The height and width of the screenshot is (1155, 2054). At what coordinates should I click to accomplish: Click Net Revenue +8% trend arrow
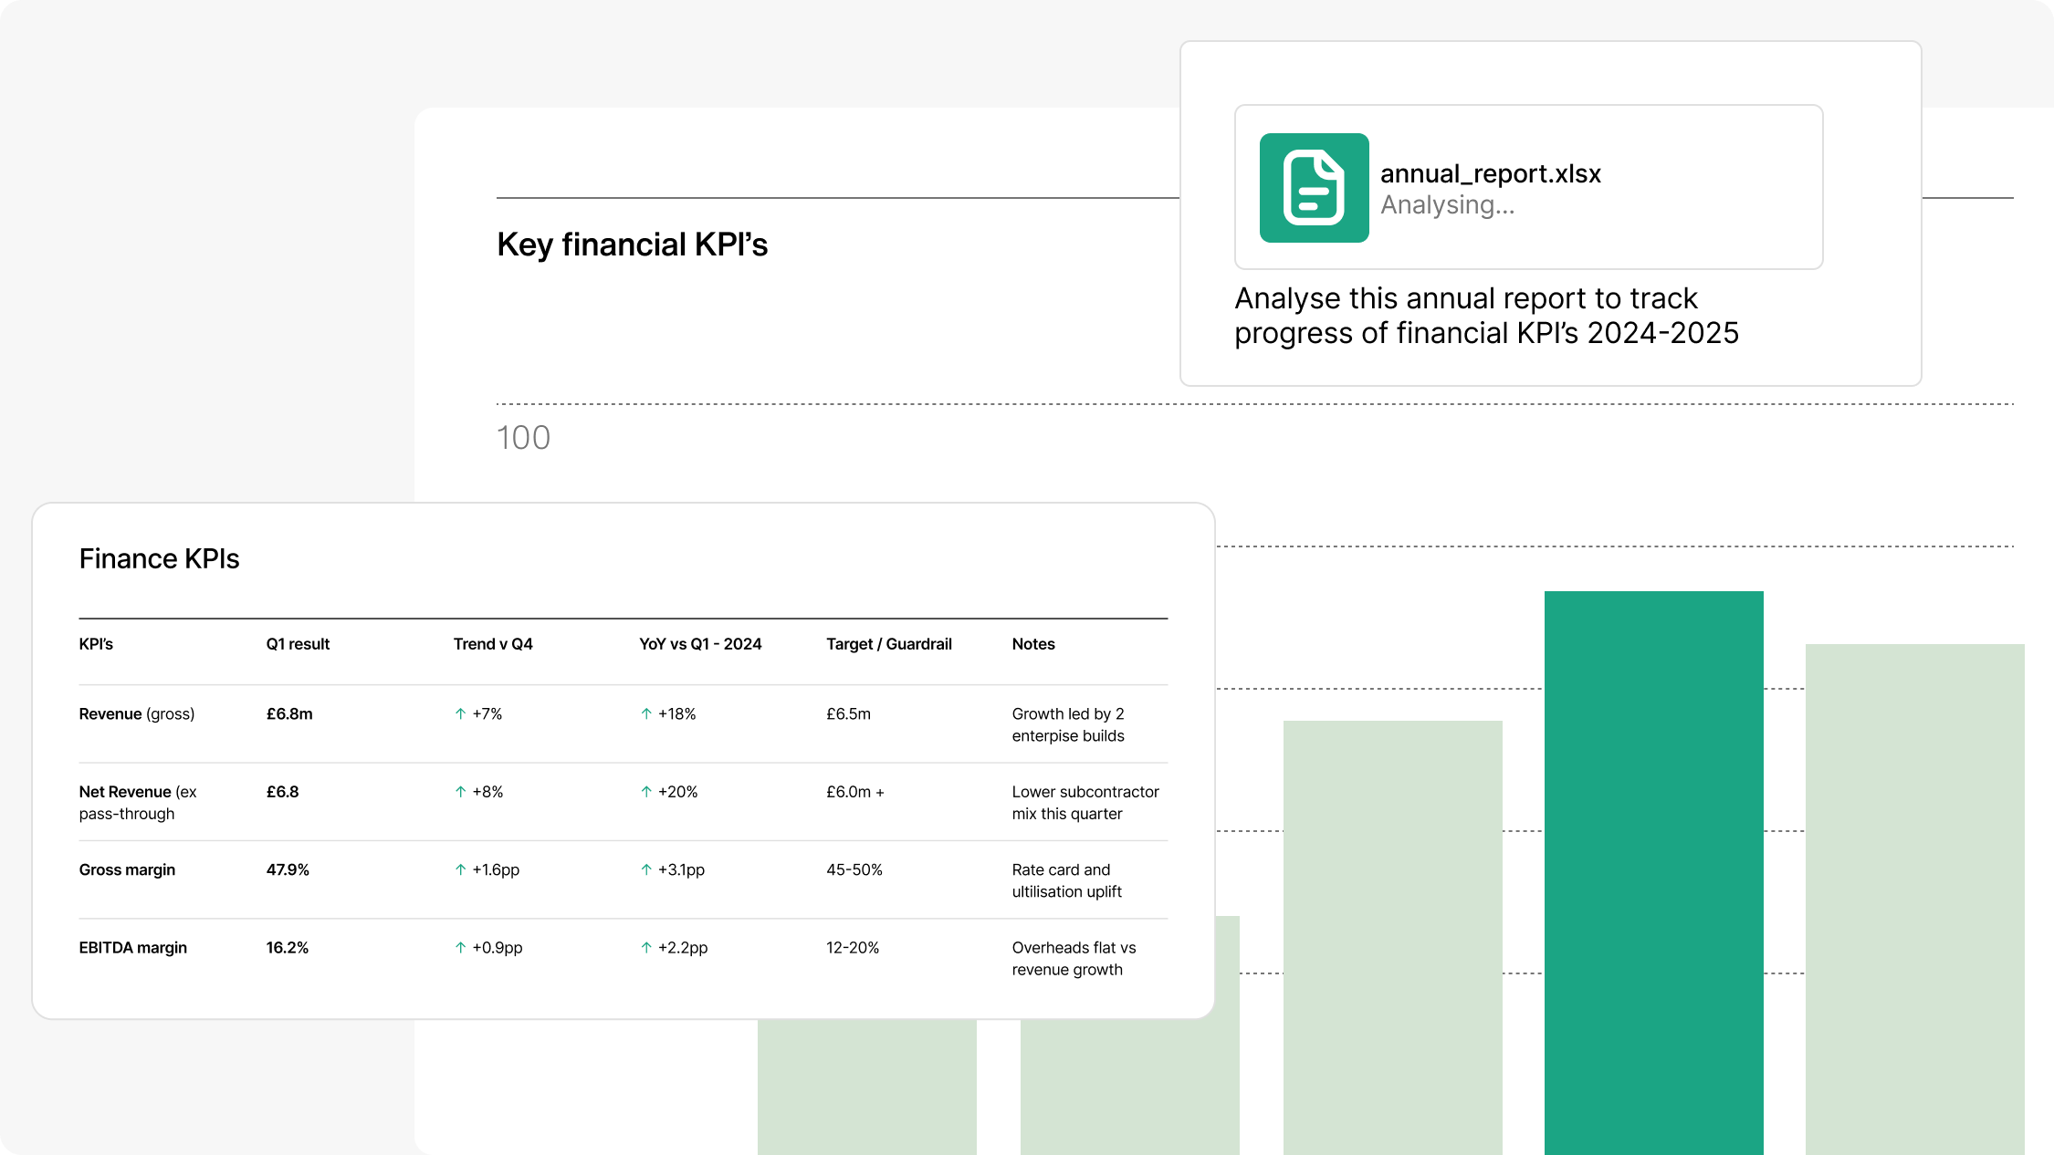(460, 792)
